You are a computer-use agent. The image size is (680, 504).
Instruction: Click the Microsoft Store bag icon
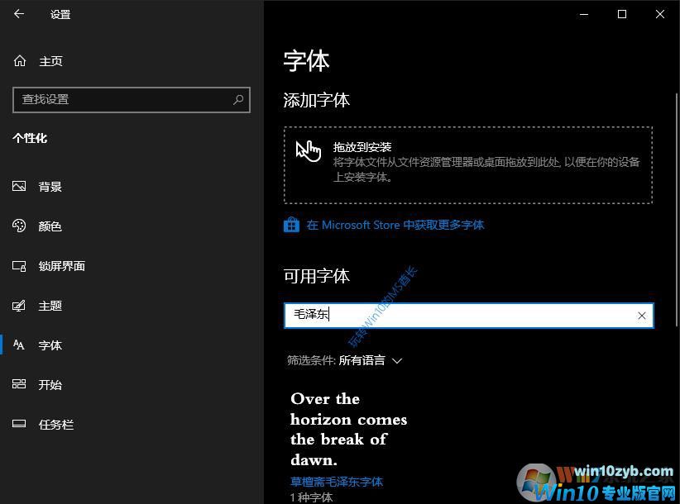[x=291, y=225]
